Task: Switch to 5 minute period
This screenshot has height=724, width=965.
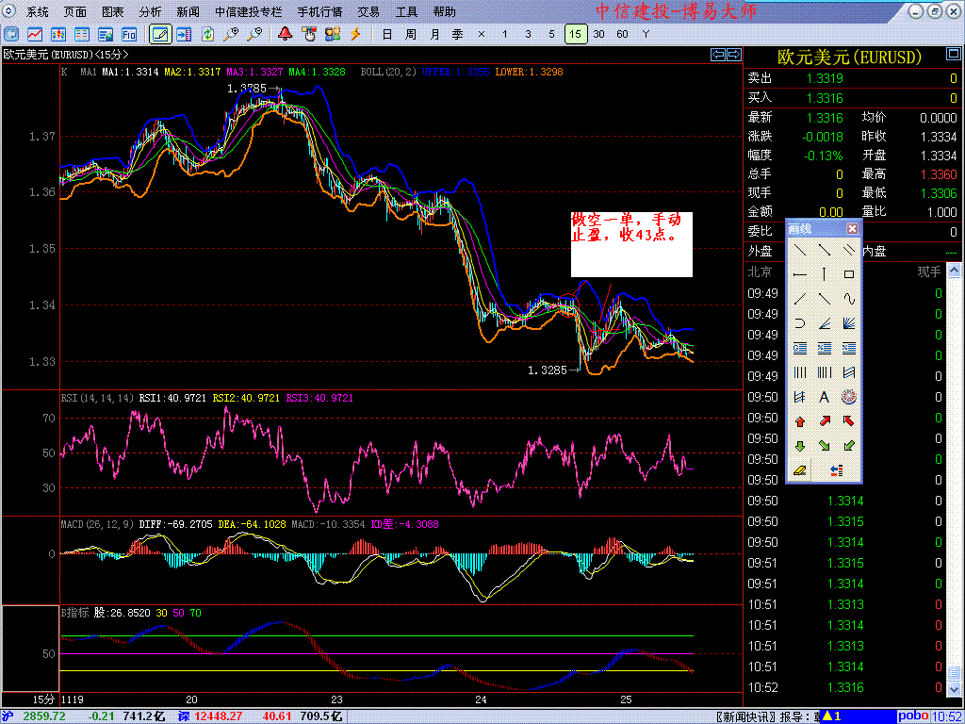Action: tap(551, 34)
